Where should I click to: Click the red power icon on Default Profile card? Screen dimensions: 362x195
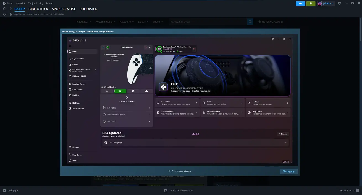[146, 47]
